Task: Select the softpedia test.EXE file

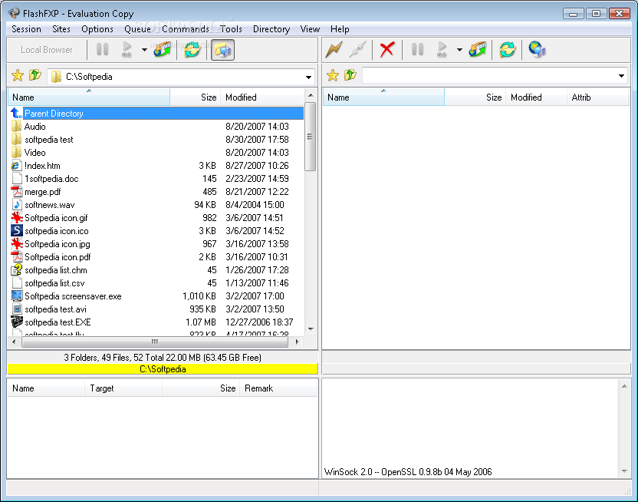Action: click(156, 322)
